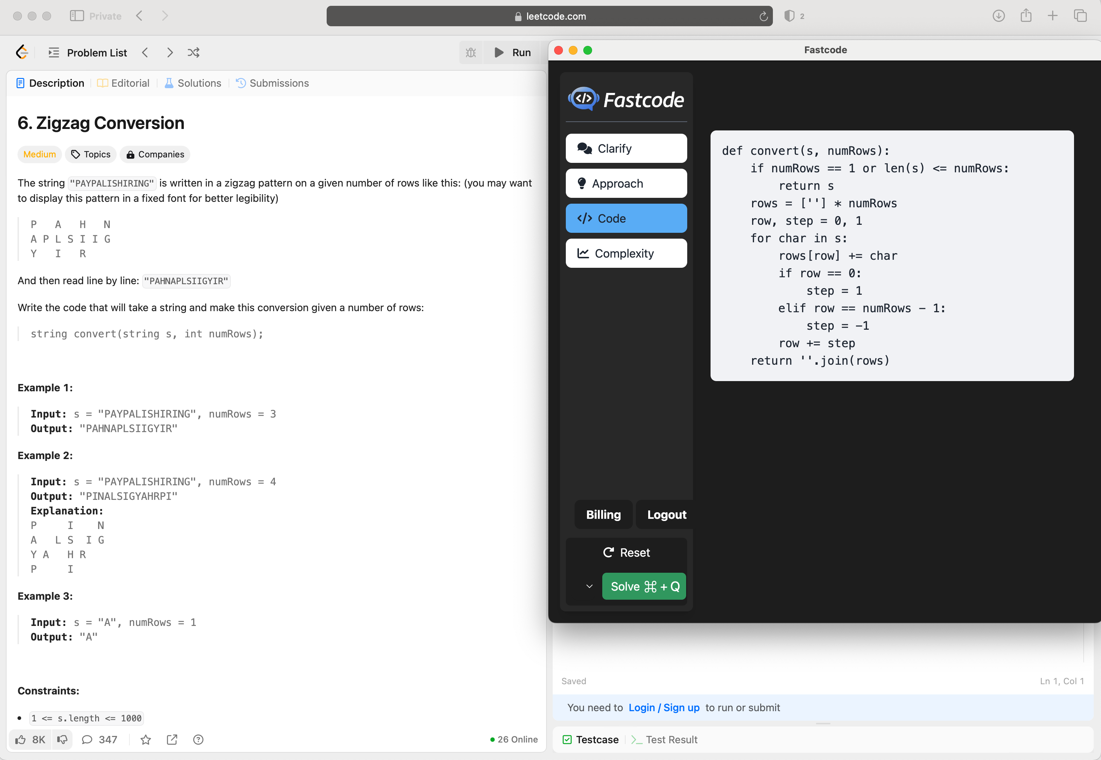Select Clarify in Fastcode sidebar

626,149
